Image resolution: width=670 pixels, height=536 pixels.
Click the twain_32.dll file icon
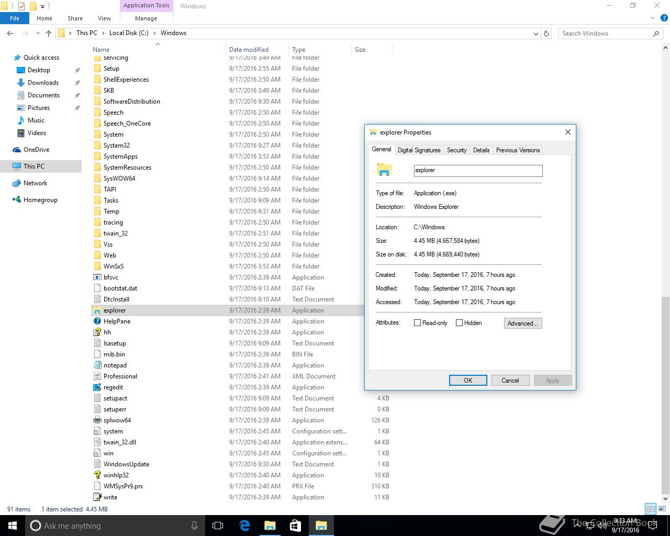(97, 442)
